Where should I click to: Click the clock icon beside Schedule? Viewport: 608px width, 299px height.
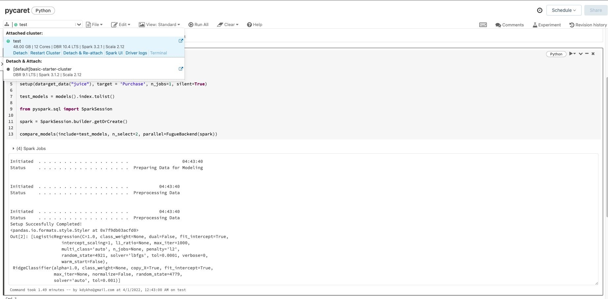click(x=539, y=10)
